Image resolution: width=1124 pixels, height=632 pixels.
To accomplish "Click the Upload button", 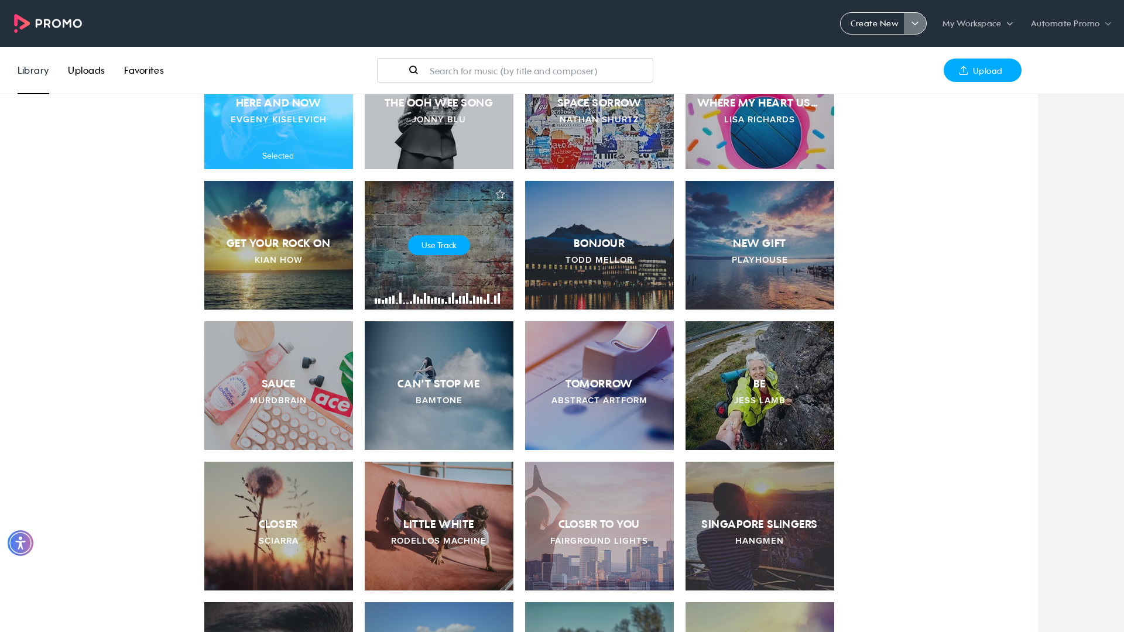I will (982, 70).
